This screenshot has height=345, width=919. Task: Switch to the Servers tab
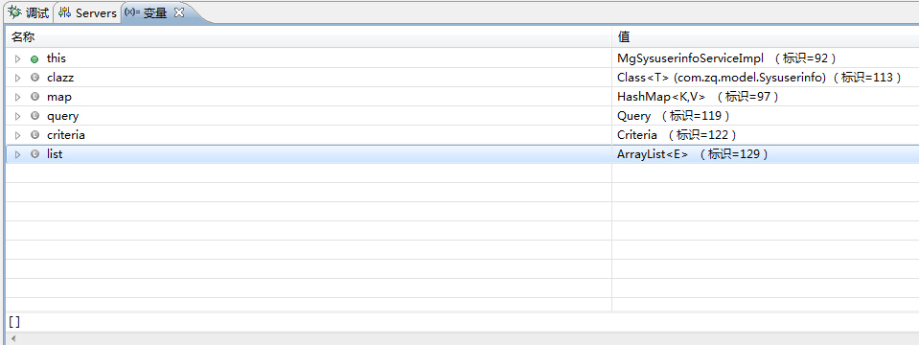88,12
